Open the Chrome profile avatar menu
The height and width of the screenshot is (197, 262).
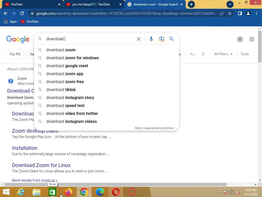tap(248, 13)
